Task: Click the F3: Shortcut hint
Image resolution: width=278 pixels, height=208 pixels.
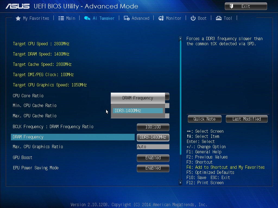Action: click(x=200, y=162)
